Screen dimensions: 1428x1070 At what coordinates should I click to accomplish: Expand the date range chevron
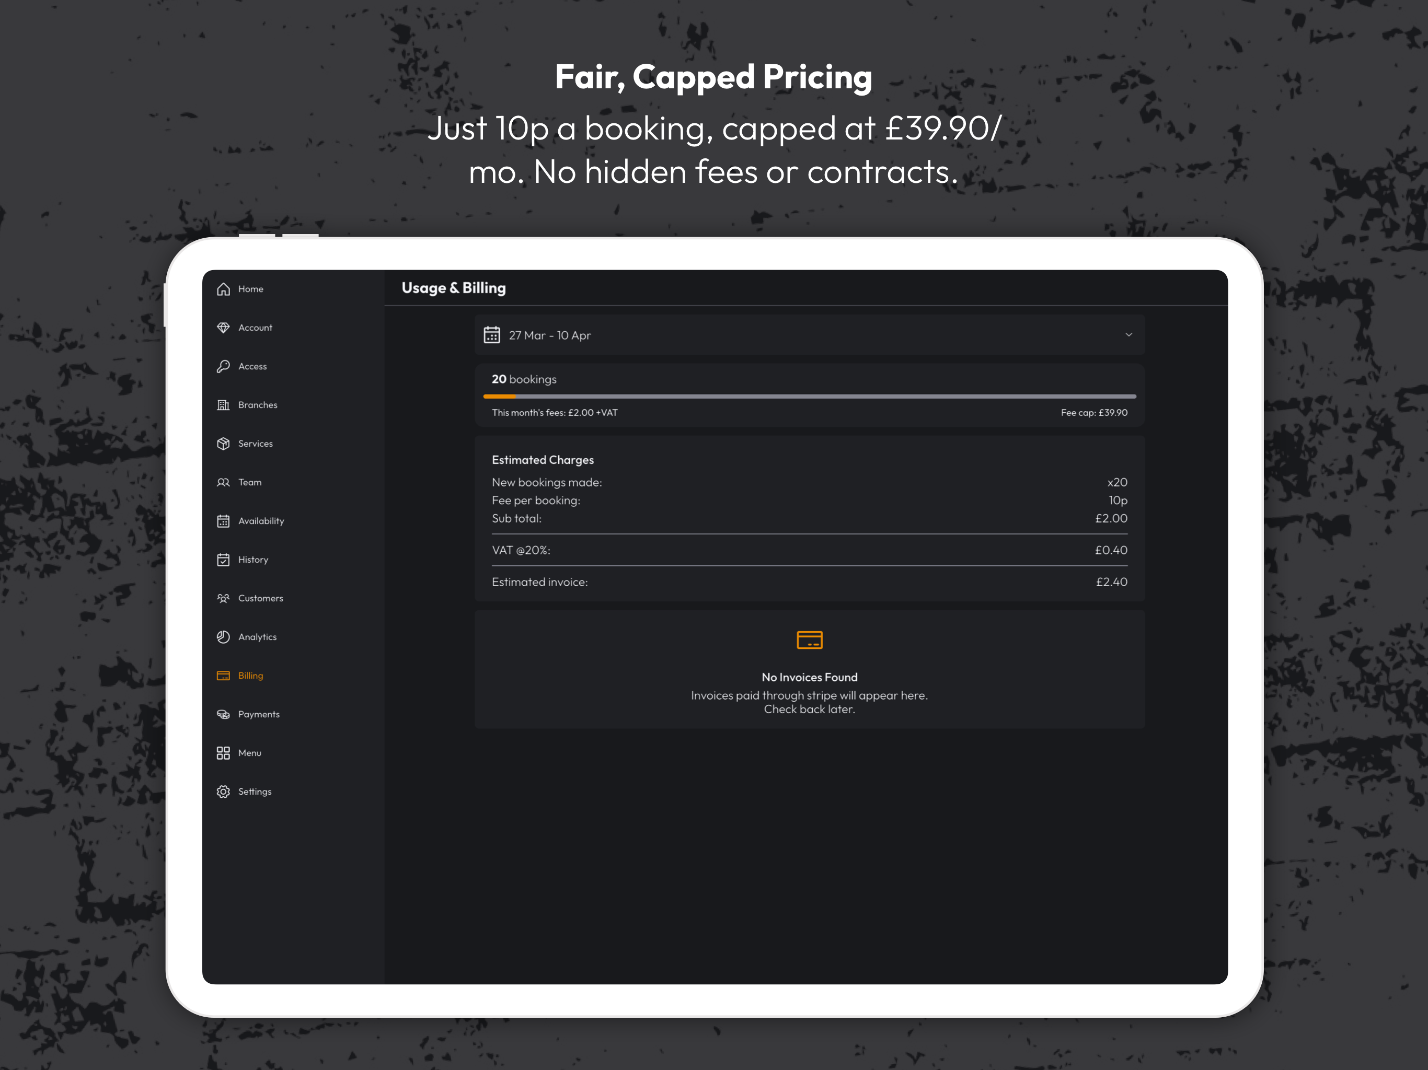[x=1128, y=335]
